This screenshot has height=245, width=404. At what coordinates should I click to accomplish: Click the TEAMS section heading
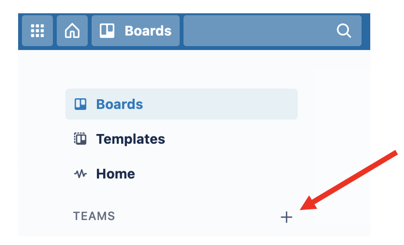coord(94,216)
